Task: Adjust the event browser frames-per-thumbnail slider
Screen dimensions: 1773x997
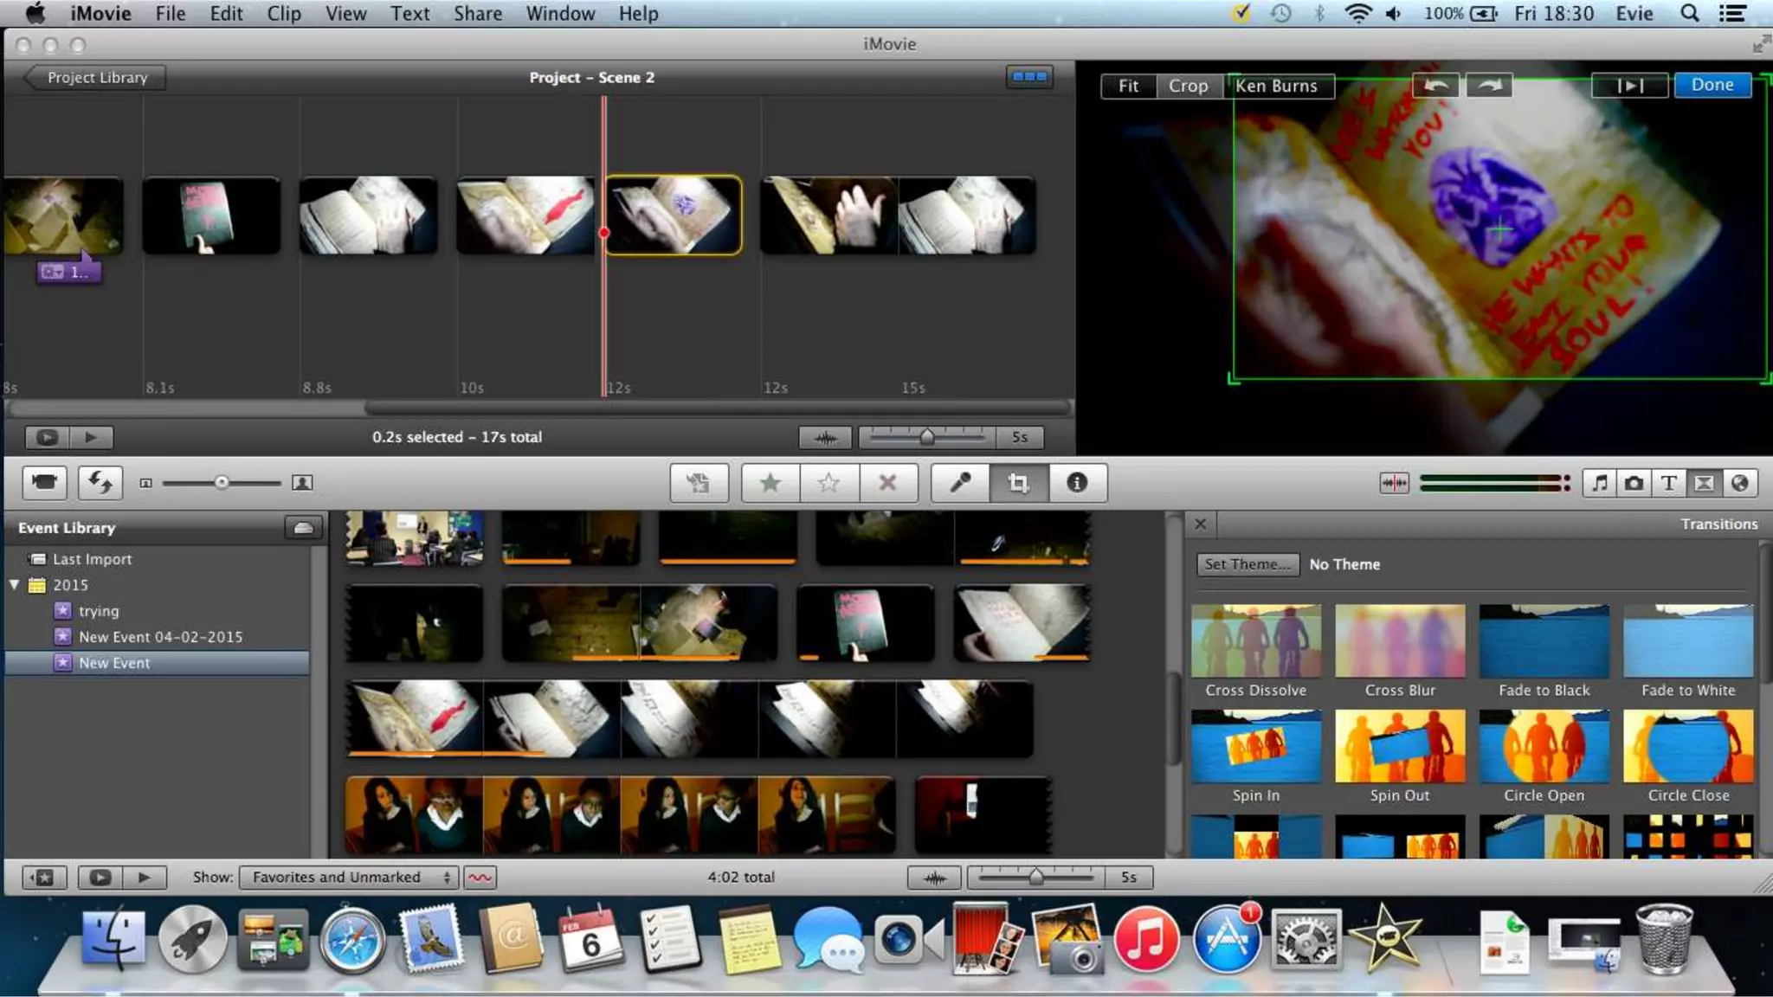Action: point(1036,878)
